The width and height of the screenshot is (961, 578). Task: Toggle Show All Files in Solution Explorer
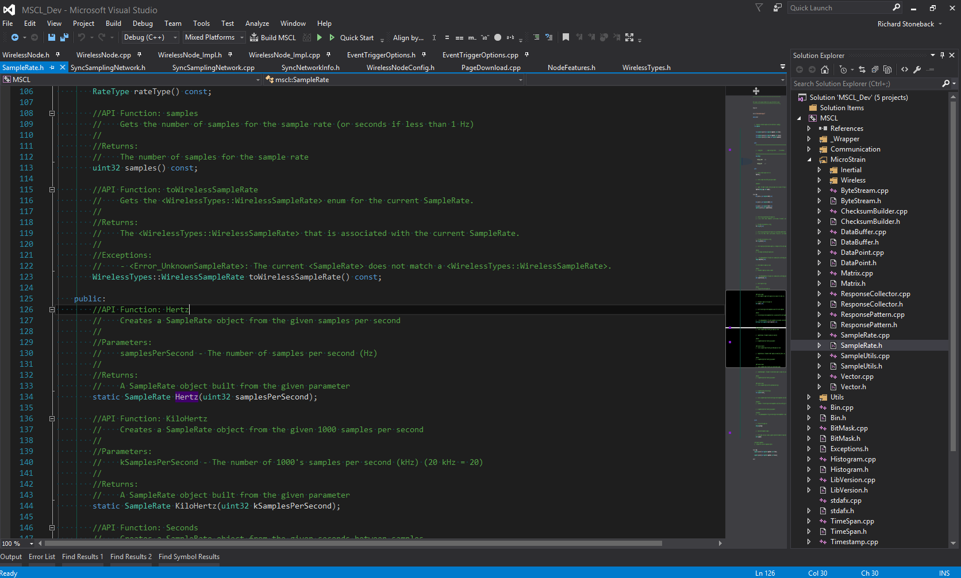[887, 69]
